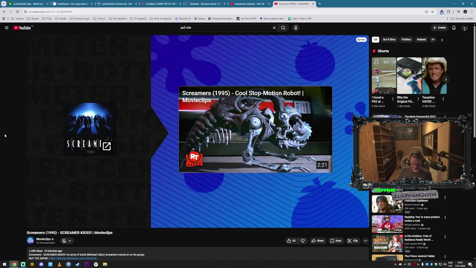Screen dimensions: 476x268
Task: Like the Screamers video
Action: click(x=291, y=241)
